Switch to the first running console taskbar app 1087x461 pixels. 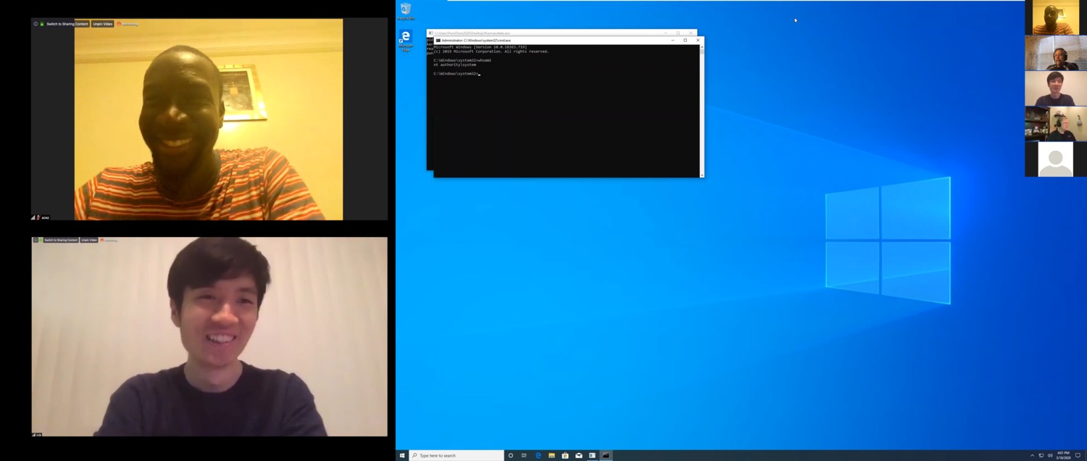click(592, 455)
